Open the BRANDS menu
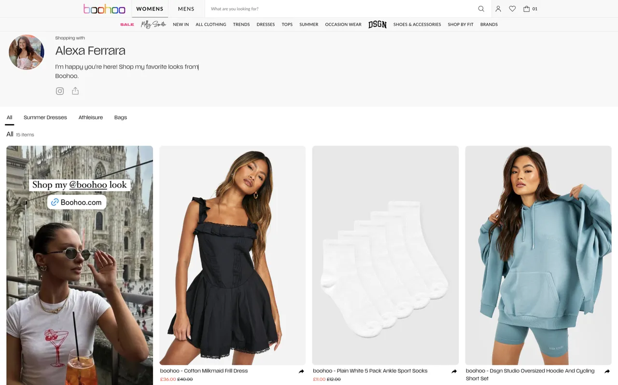The width and height of the screenshot is (618, 385). click(x=489, y=24)
